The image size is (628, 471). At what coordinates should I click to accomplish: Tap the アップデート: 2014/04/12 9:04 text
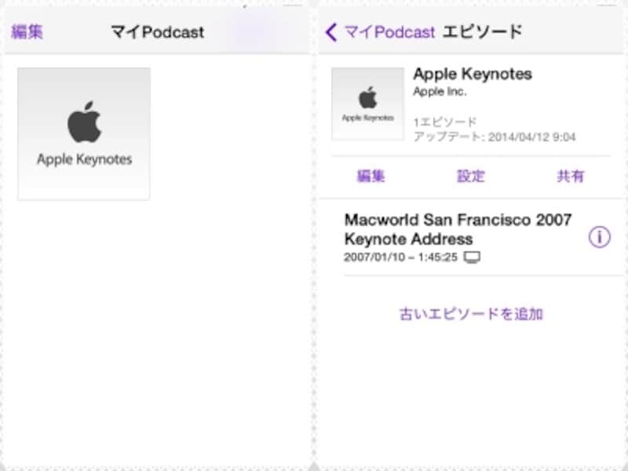(495, 137)
